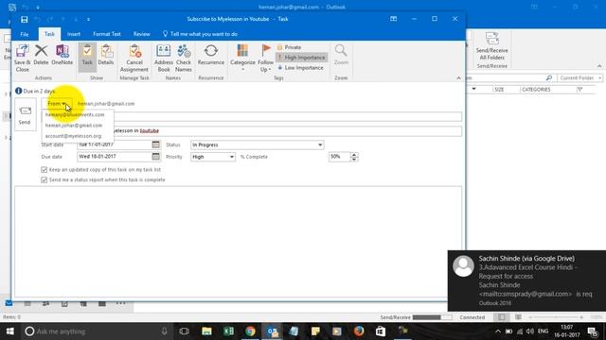Delete the task with the Delete icon

pos(41,55)
